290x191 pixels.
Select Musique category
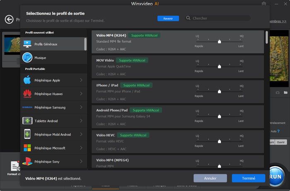(53, 58)
